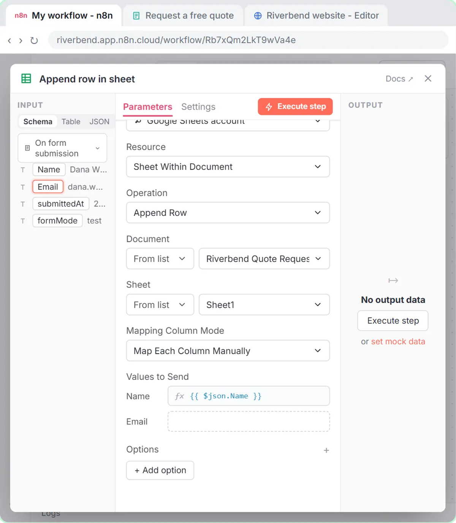Click the 'test' value beside formMode
The width and height of the screenshot is (456, 523).
click(94, 221)
